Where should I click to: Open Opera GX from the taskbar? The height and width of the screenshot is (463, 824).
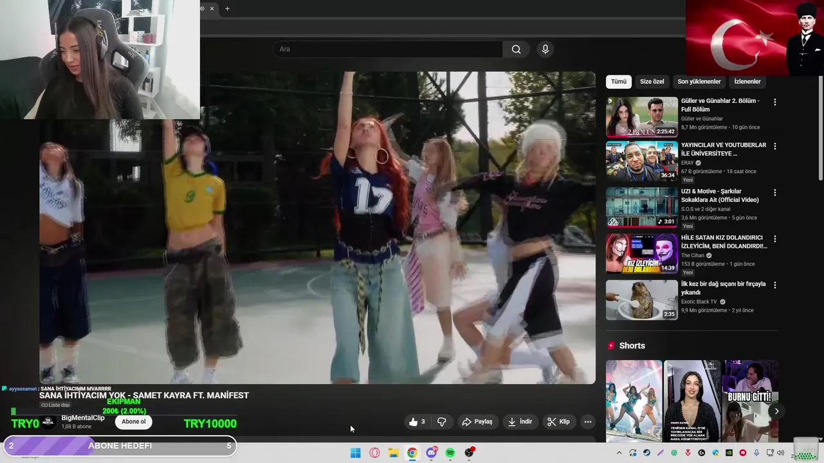tap(375, 453)
